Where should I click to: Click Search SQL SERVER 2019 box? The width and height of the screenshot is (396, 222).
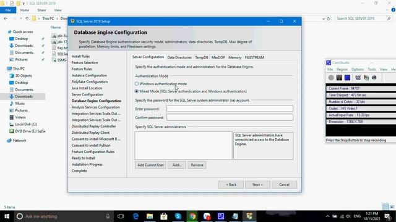(363, 18)
